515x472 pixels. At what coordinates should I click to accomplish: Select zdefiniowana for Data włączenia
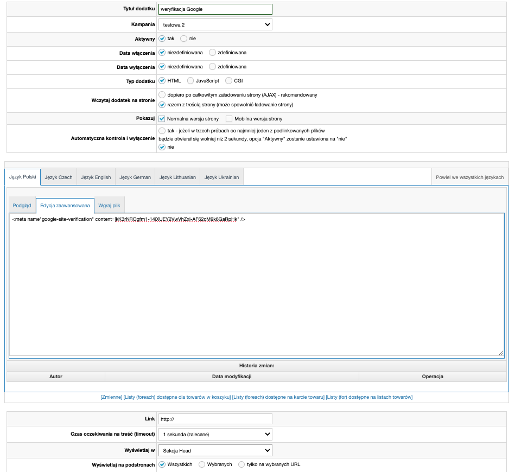(212, 53)
